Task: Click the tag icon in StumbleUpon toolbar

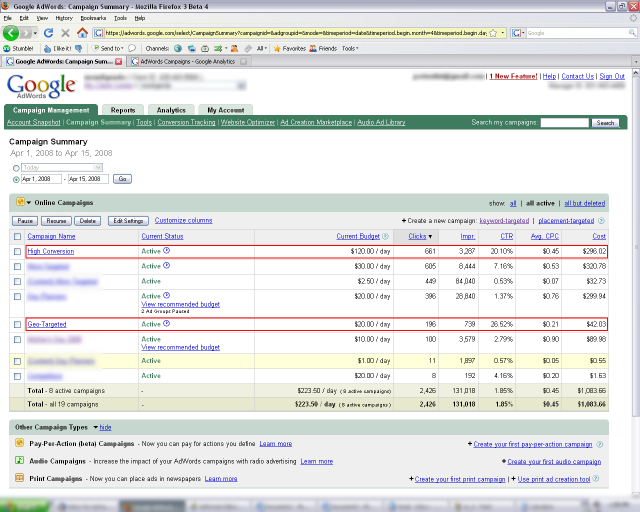Action: [248, 48]
